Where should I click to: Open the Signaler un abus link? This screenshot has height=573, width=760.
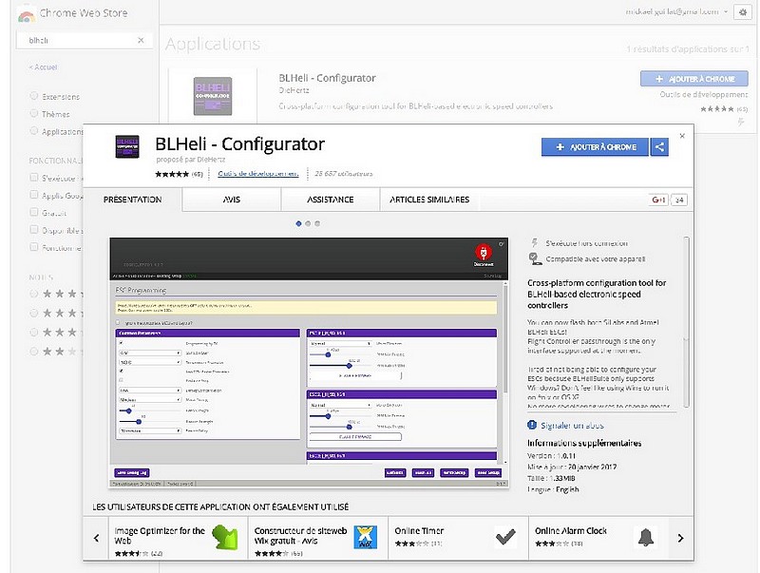point(572,426)
